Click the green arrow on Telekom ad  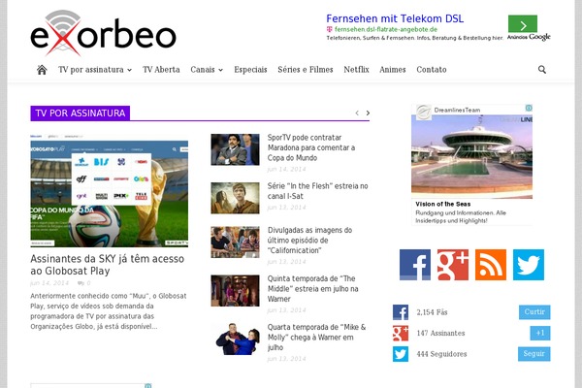click(x=523, y=23)
